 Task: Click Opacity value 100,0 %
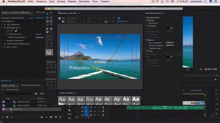pyautogui.click(x=38, y=34)
